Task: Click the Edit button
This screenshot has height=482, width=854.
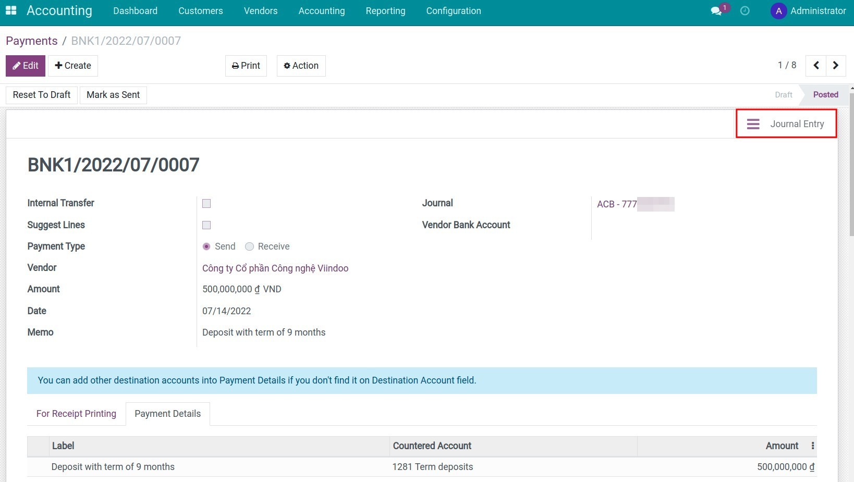Action: click(x=25, y=66)
